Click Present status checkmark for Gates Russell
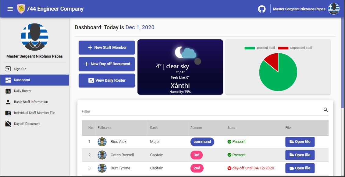Screen dimensions: 345x177 pyautogui.click(x=229, y=155)
